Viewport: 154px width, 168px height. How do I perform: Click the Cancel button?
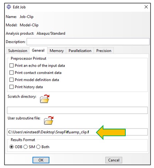114,160
